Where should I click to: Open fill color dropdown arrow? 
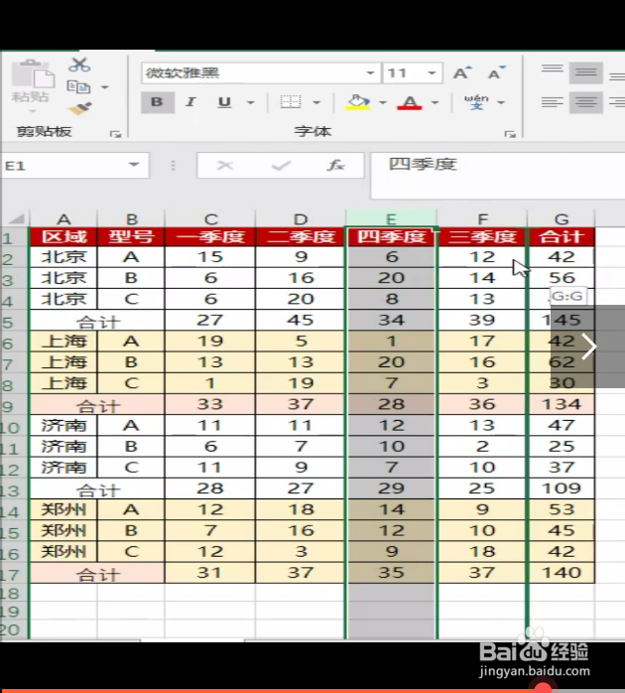[383, 102]
